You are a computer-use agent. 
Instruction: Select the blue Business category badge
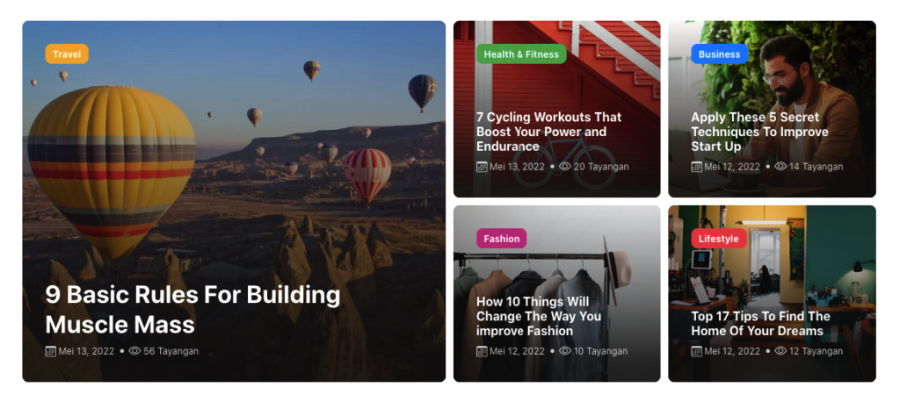(719, 54)
